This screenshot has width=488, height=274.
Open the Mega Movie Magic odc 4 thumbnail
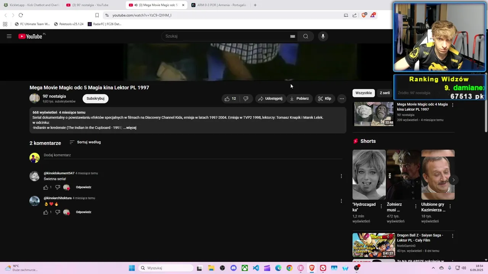374,114
